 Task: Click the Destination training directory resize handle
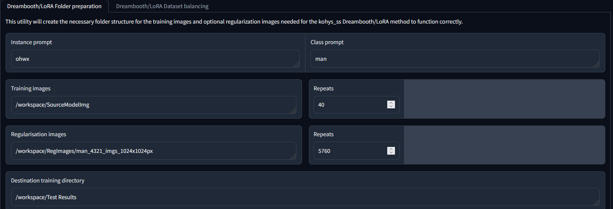coord(596,202)
